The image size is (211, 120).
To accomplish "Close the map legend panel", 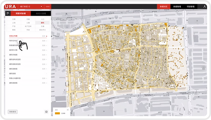I will [68, 110].
